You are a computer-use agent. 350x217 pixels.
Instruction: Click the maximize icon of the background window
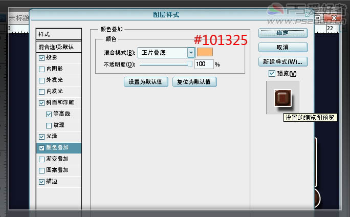tap(318, 17)
